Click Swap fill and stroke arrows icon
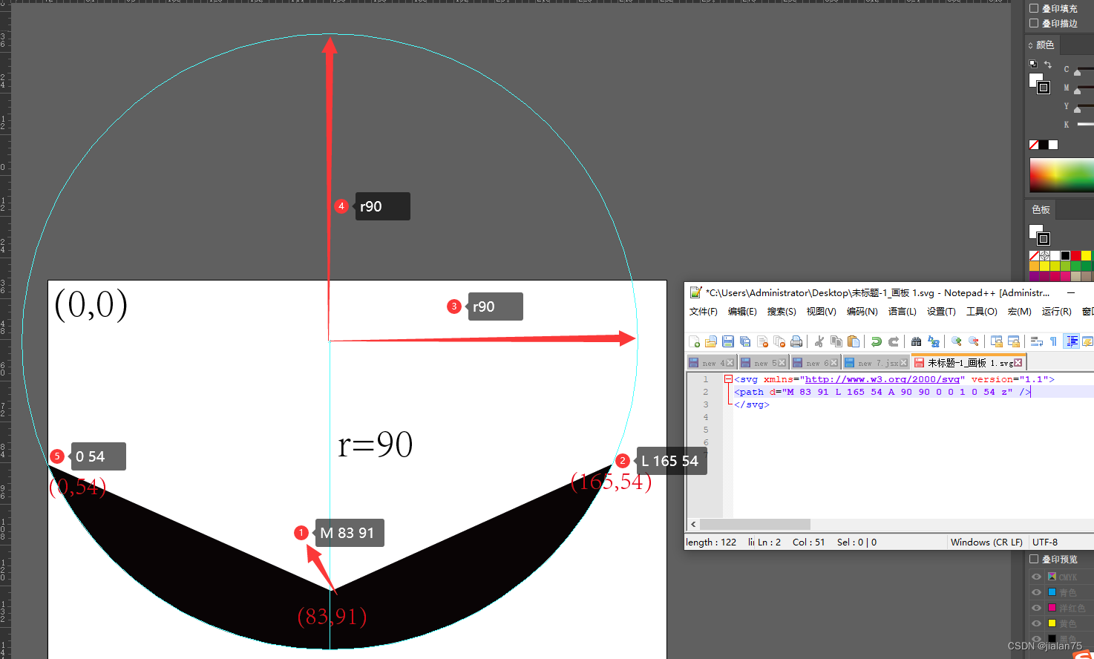Viewport: 1094px width, 659px height. (x=1048, y=65)
